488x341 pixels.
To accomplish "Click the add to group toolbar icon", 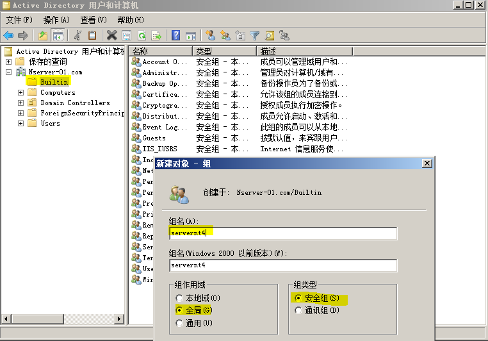I will [x=284, y=35].
